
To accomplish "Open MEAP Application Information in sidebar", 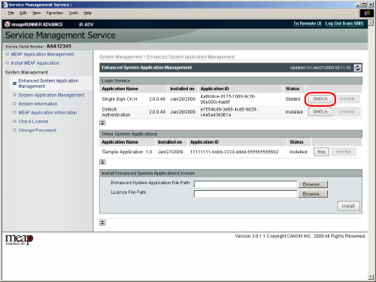I will tap(47, 113).
